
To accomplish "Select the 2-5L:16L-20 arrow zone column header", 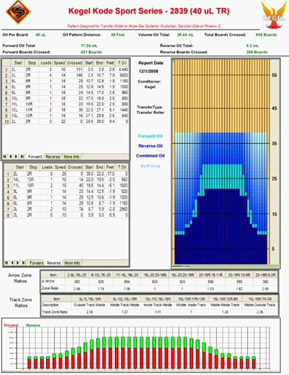I will coord(77,275).
